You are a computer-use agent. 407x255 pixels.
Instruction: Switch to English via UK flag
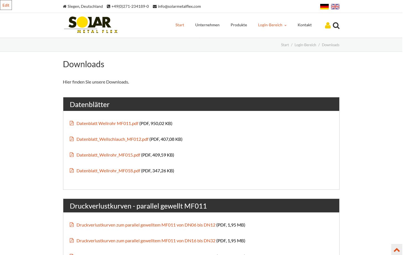pyautogui.click(x=335, y=7)
